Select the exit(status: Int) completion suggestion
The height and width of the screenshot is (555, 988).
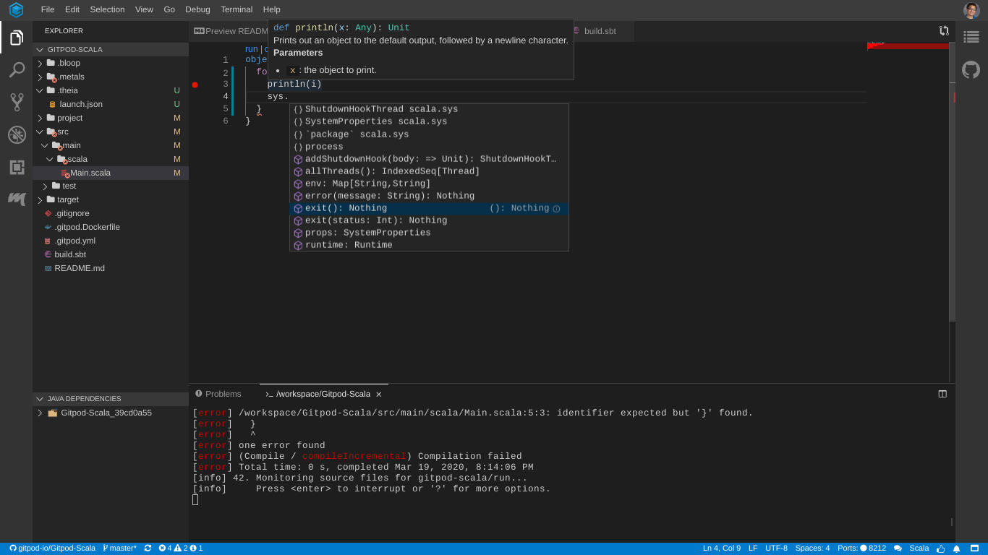375,220
